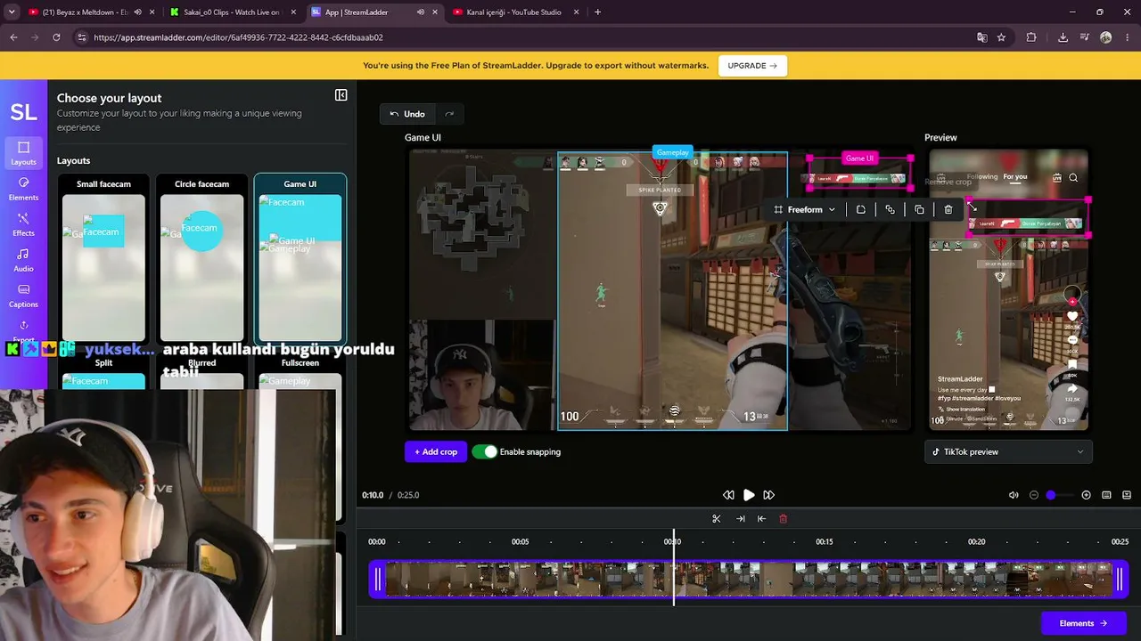Click the clip's left trim handle
Image resolution: width=1141 pixels, height=641 pixels.
pos(377,580)
